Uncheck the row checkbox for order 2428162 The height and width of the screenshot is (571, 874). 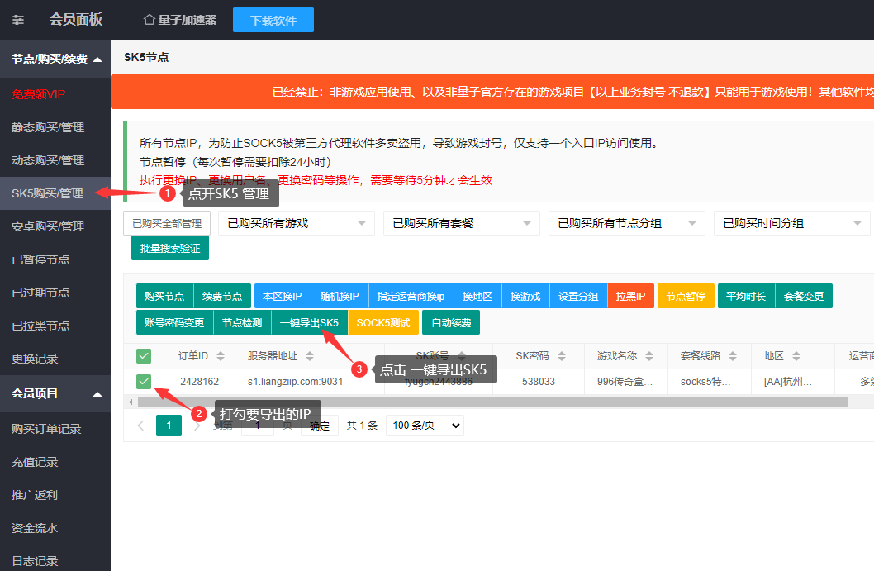click(x=144, y=381)
